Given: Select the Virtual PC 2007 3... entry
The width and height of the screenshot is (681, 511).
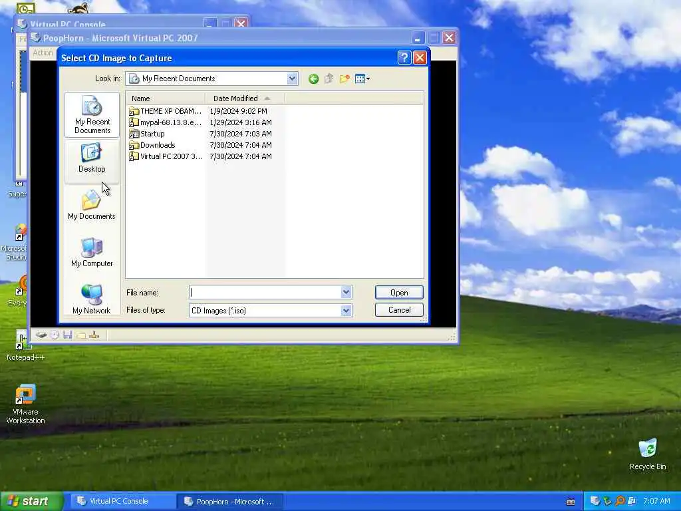Looking at the screenshot, I should [x=166, y=156].
